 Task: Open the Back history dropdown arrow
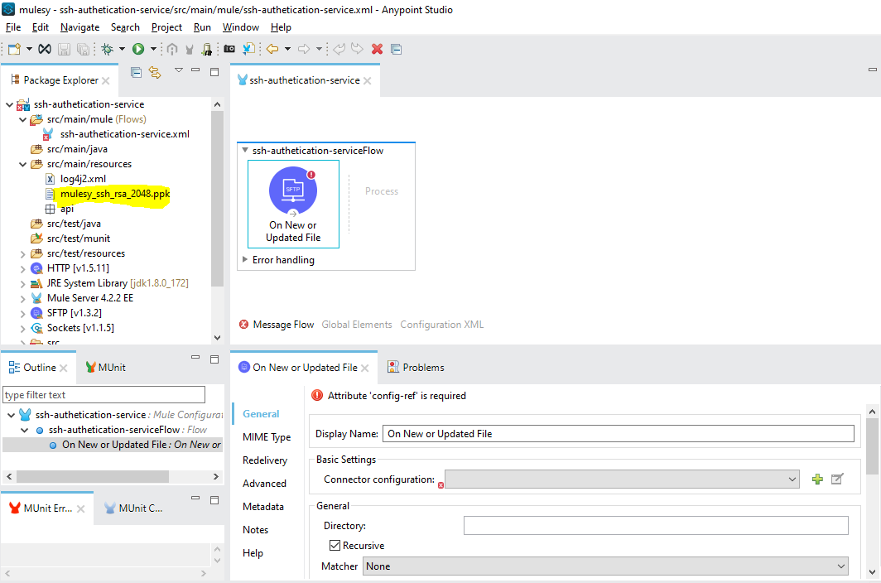point(287,50)
